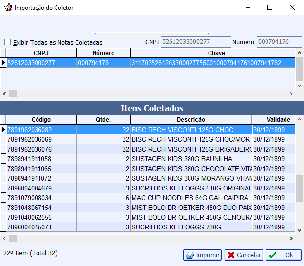Click the Chave column header
Viewport: 304px width, 266px height.
point(213,53)
